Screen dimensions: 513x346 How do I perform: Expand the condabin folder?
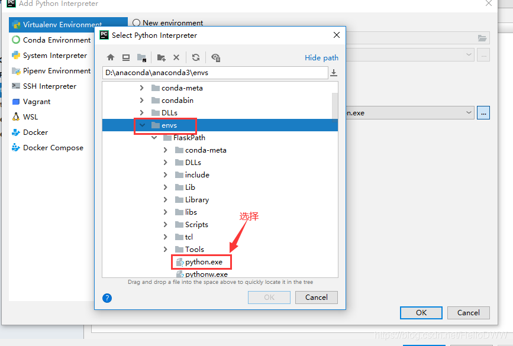(141, 101)
